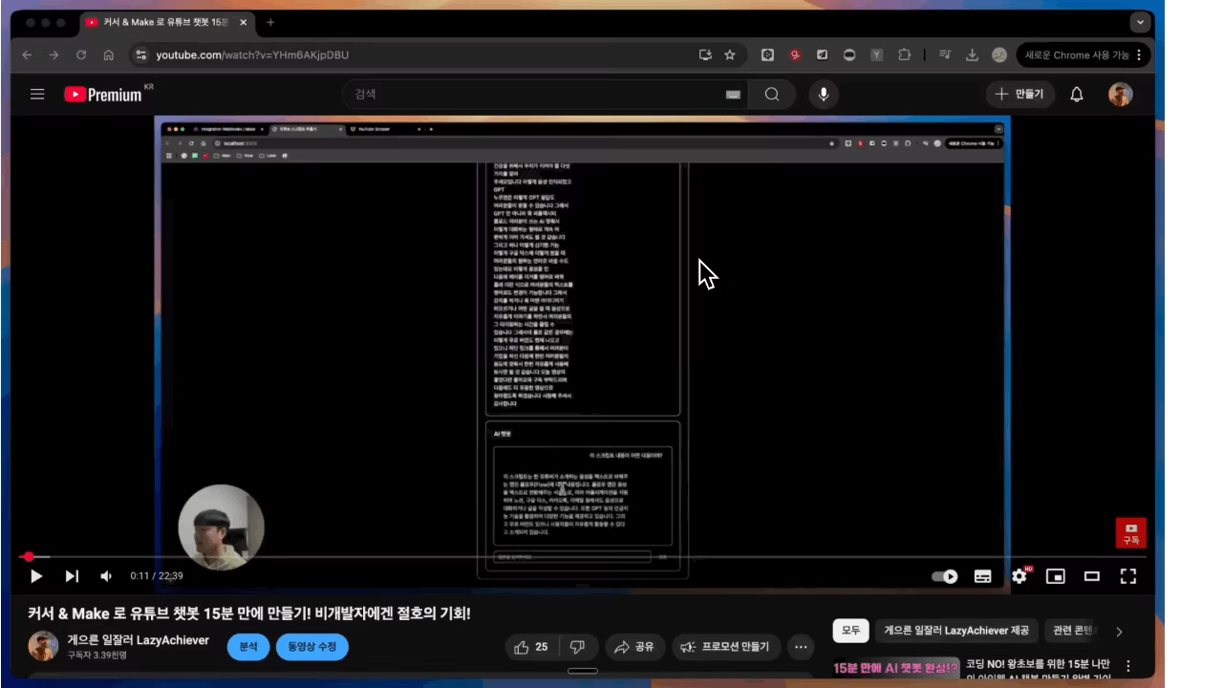Image resolution: width=1223 pixels, height=688 pixels.
Task: Open the notifications bell
Action: [x=1077, y=94]
